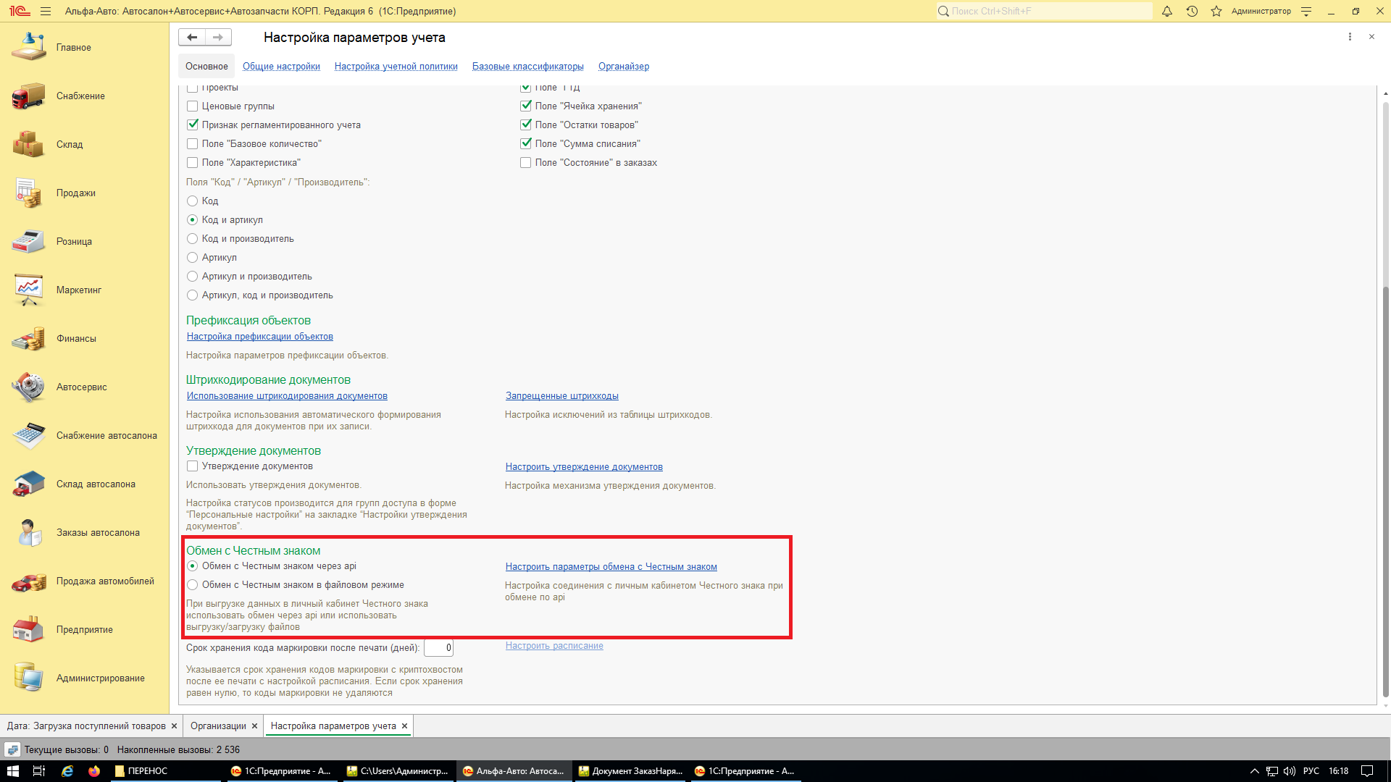Open Использование штрихкодирования документов link
Viewport: 1391px width, 782px height.
[287, 396]
